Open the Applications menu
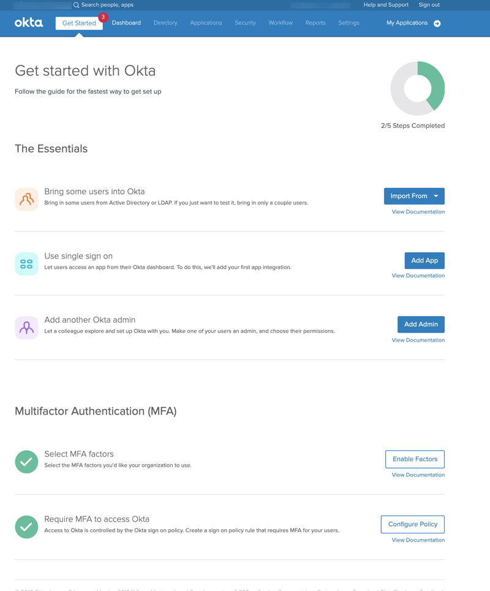The height and width of the screenshot is (591, 490). click(206, 23)
